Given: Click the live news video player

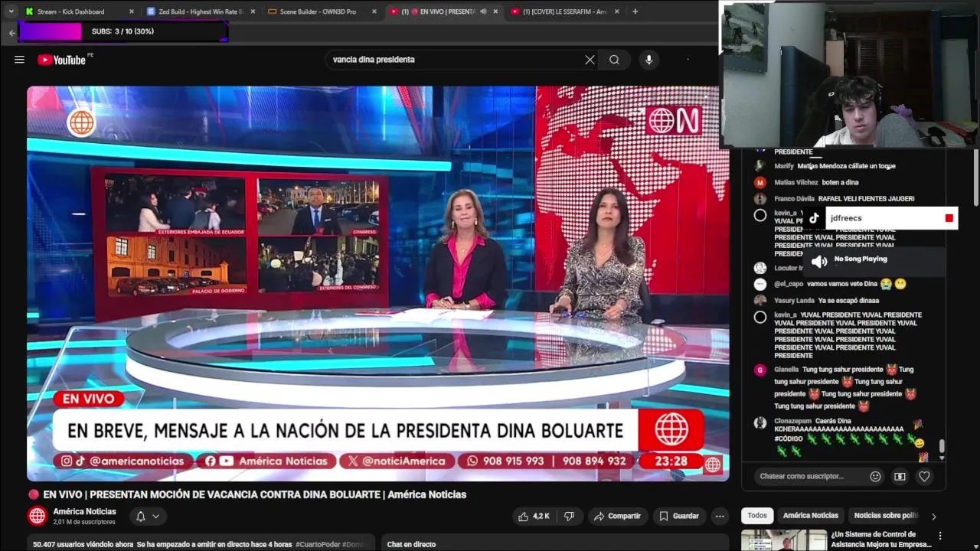Looking at the screenshot, I should point(377,283).
